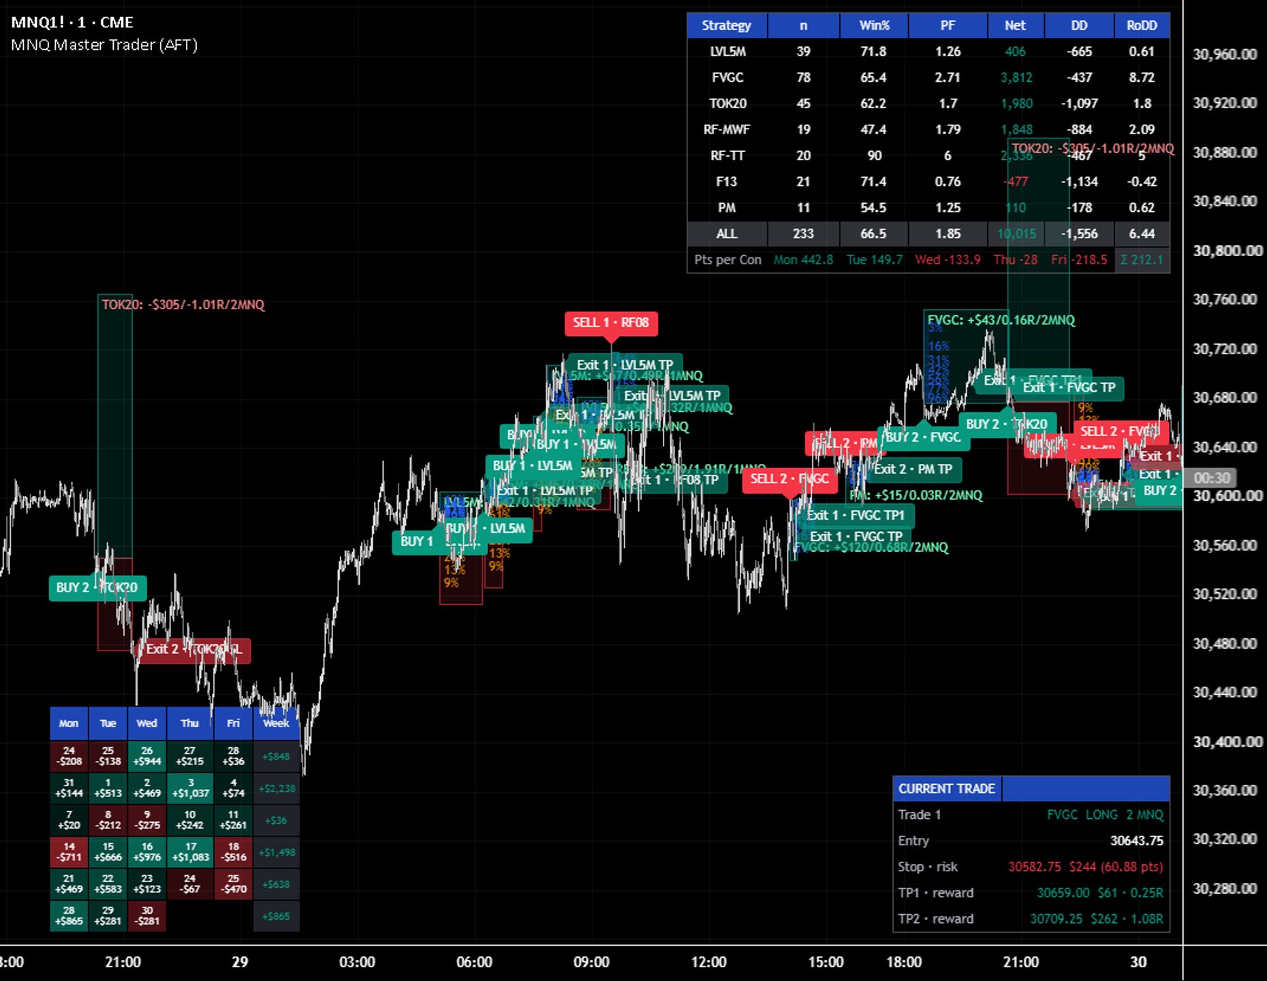This screenshot has height=981, width=1267.
Task: Select the ALL row trade count 233
Action: pos(803,234)
